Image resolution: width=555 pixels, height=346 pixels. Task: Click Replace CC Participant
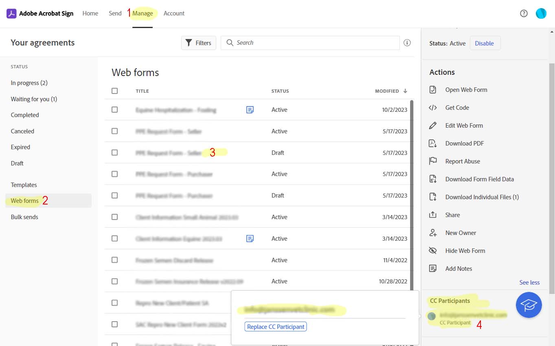click(x=276, y=326)
